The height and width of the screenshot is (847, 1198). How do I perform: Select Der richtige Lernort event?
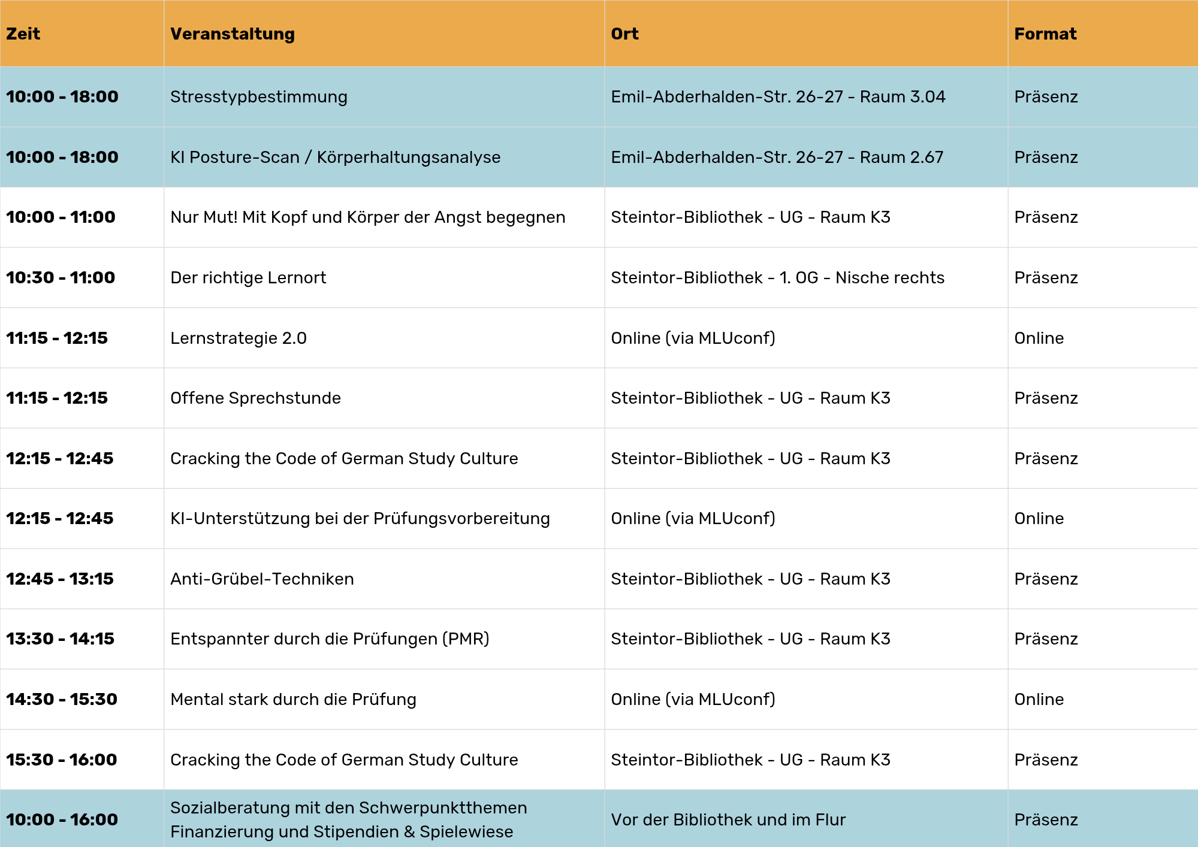pos(384,277)
